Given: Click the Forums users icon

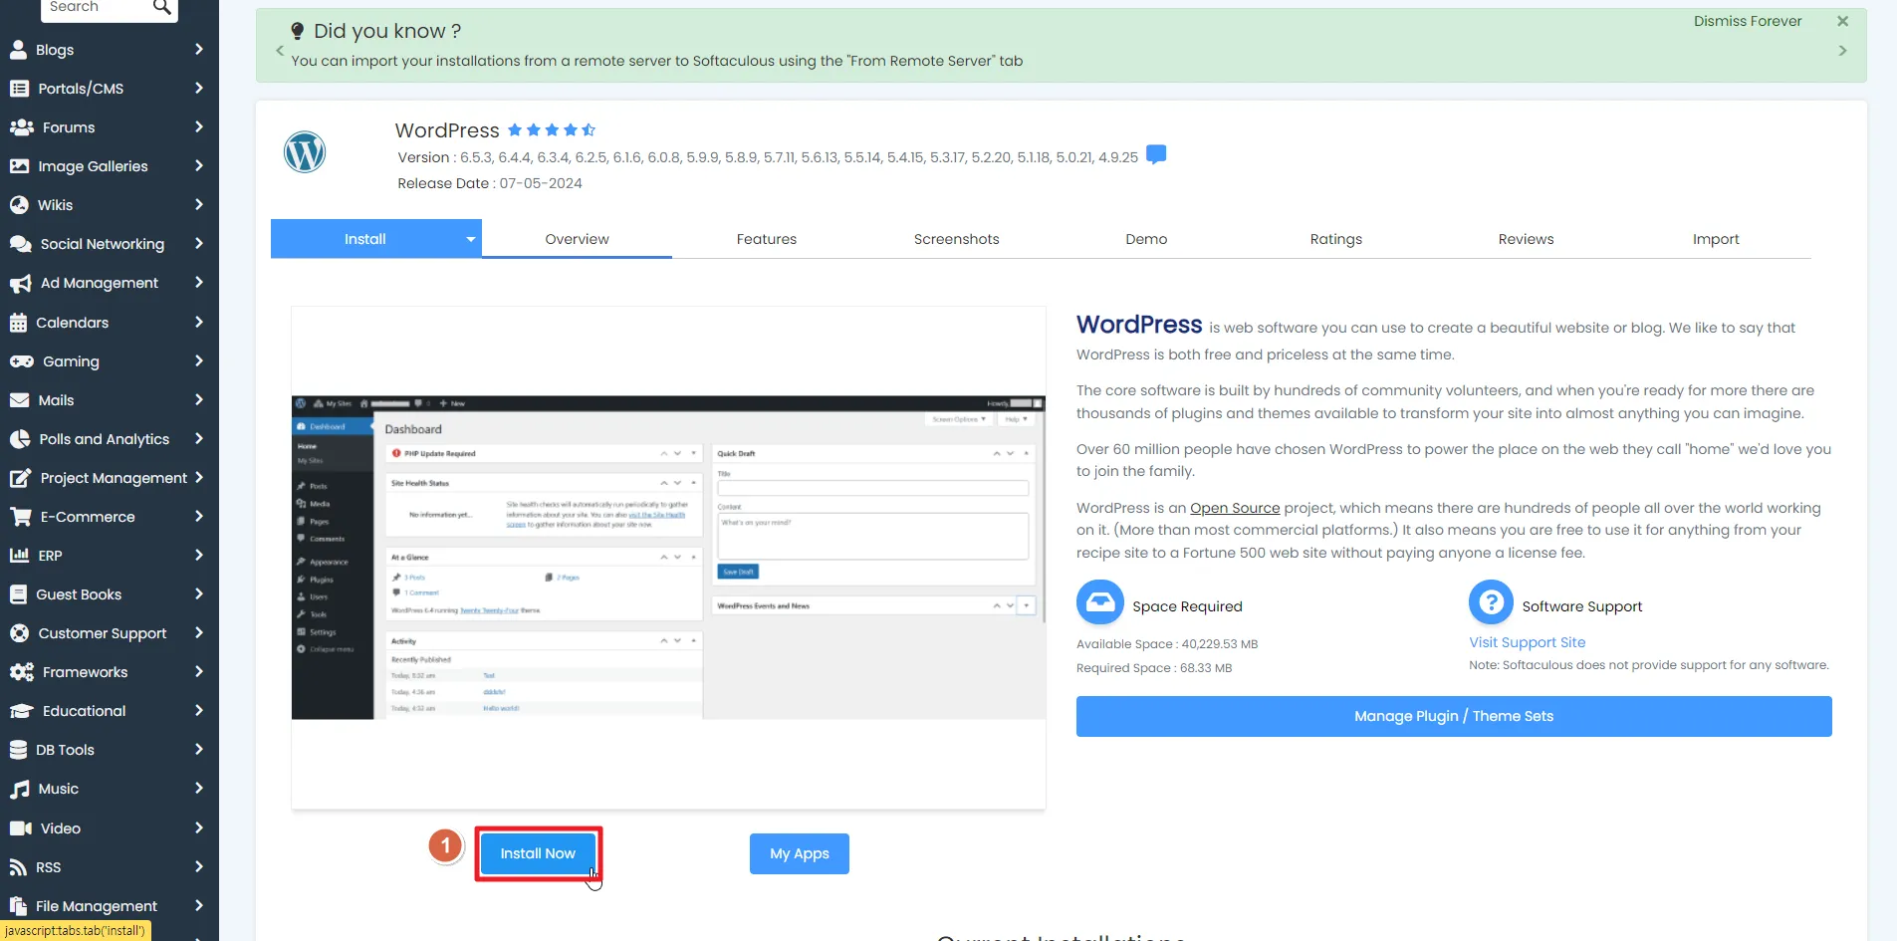Looking at the screenshot, I should [x=21, y=127].
